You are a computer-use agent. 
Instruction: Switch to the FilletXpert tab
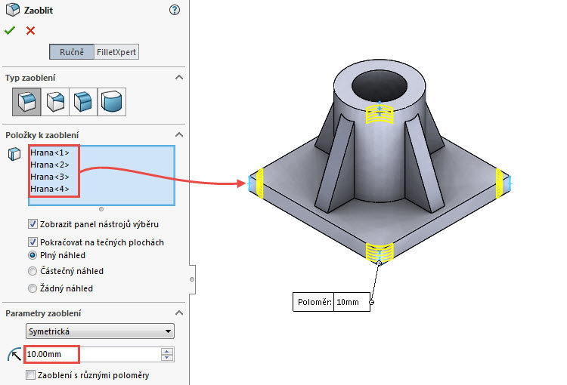coord(116,52)
